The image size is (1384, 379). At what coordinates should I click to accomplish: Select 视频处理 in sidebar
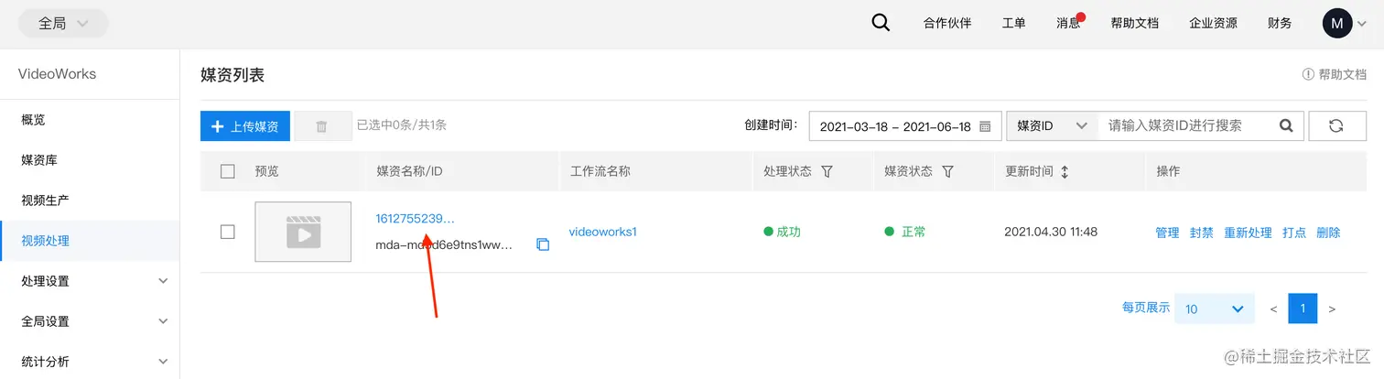pyautogui.click(x=90, y=241)
